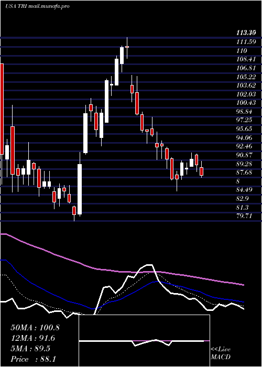Click the Price : 88.1 readout

[33, 359]
